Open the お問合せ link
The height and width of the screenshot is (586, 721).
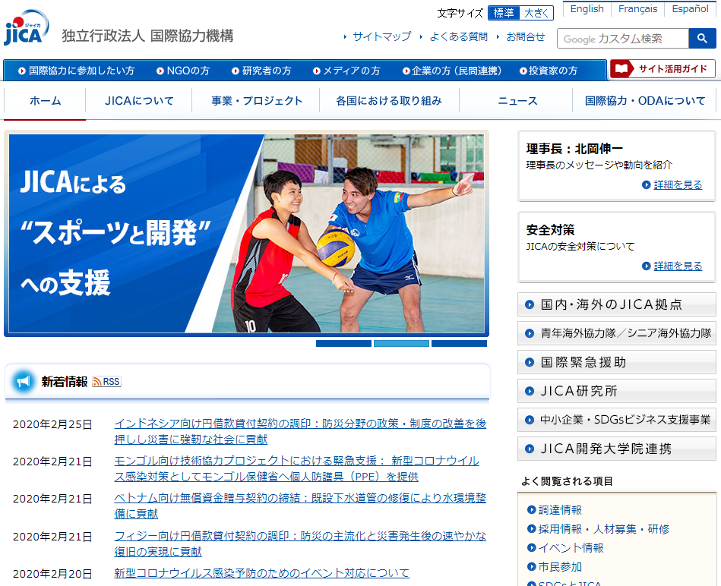tap(525, 36)
